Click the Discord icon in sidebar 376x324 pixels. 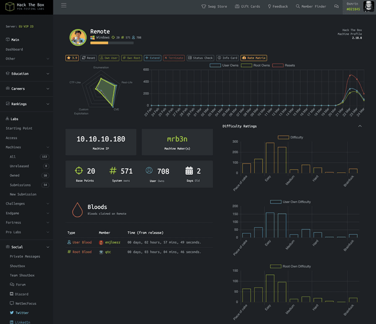point(12,294)
